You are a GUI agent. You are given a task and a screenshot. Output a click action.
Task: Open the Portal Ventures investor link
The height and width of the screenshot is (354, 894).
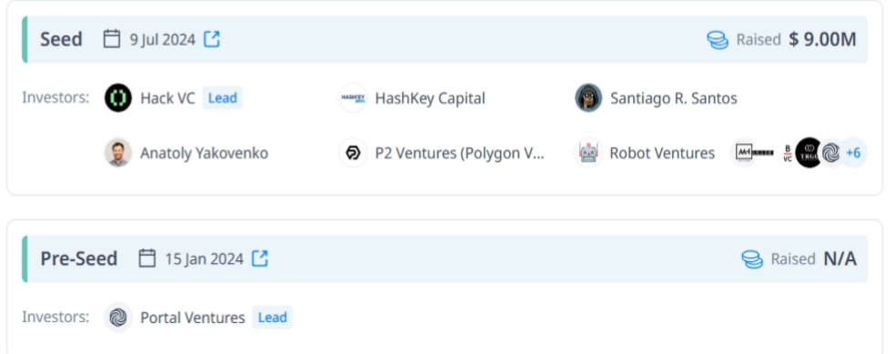[193, 318]
